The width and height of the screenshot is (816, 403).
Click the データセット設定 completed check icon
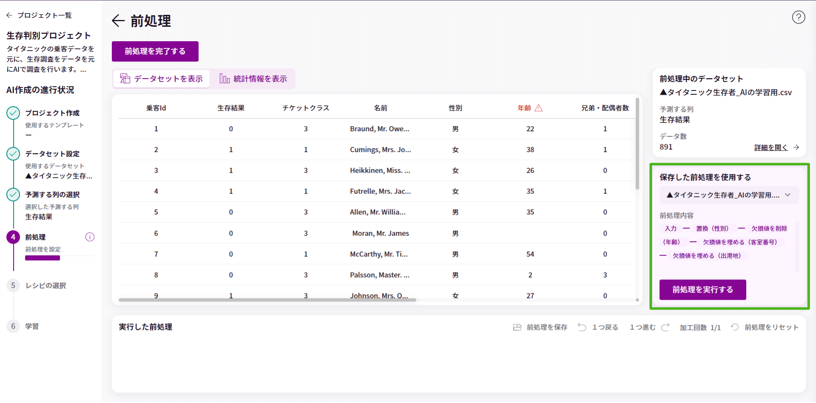pos(13,154)
